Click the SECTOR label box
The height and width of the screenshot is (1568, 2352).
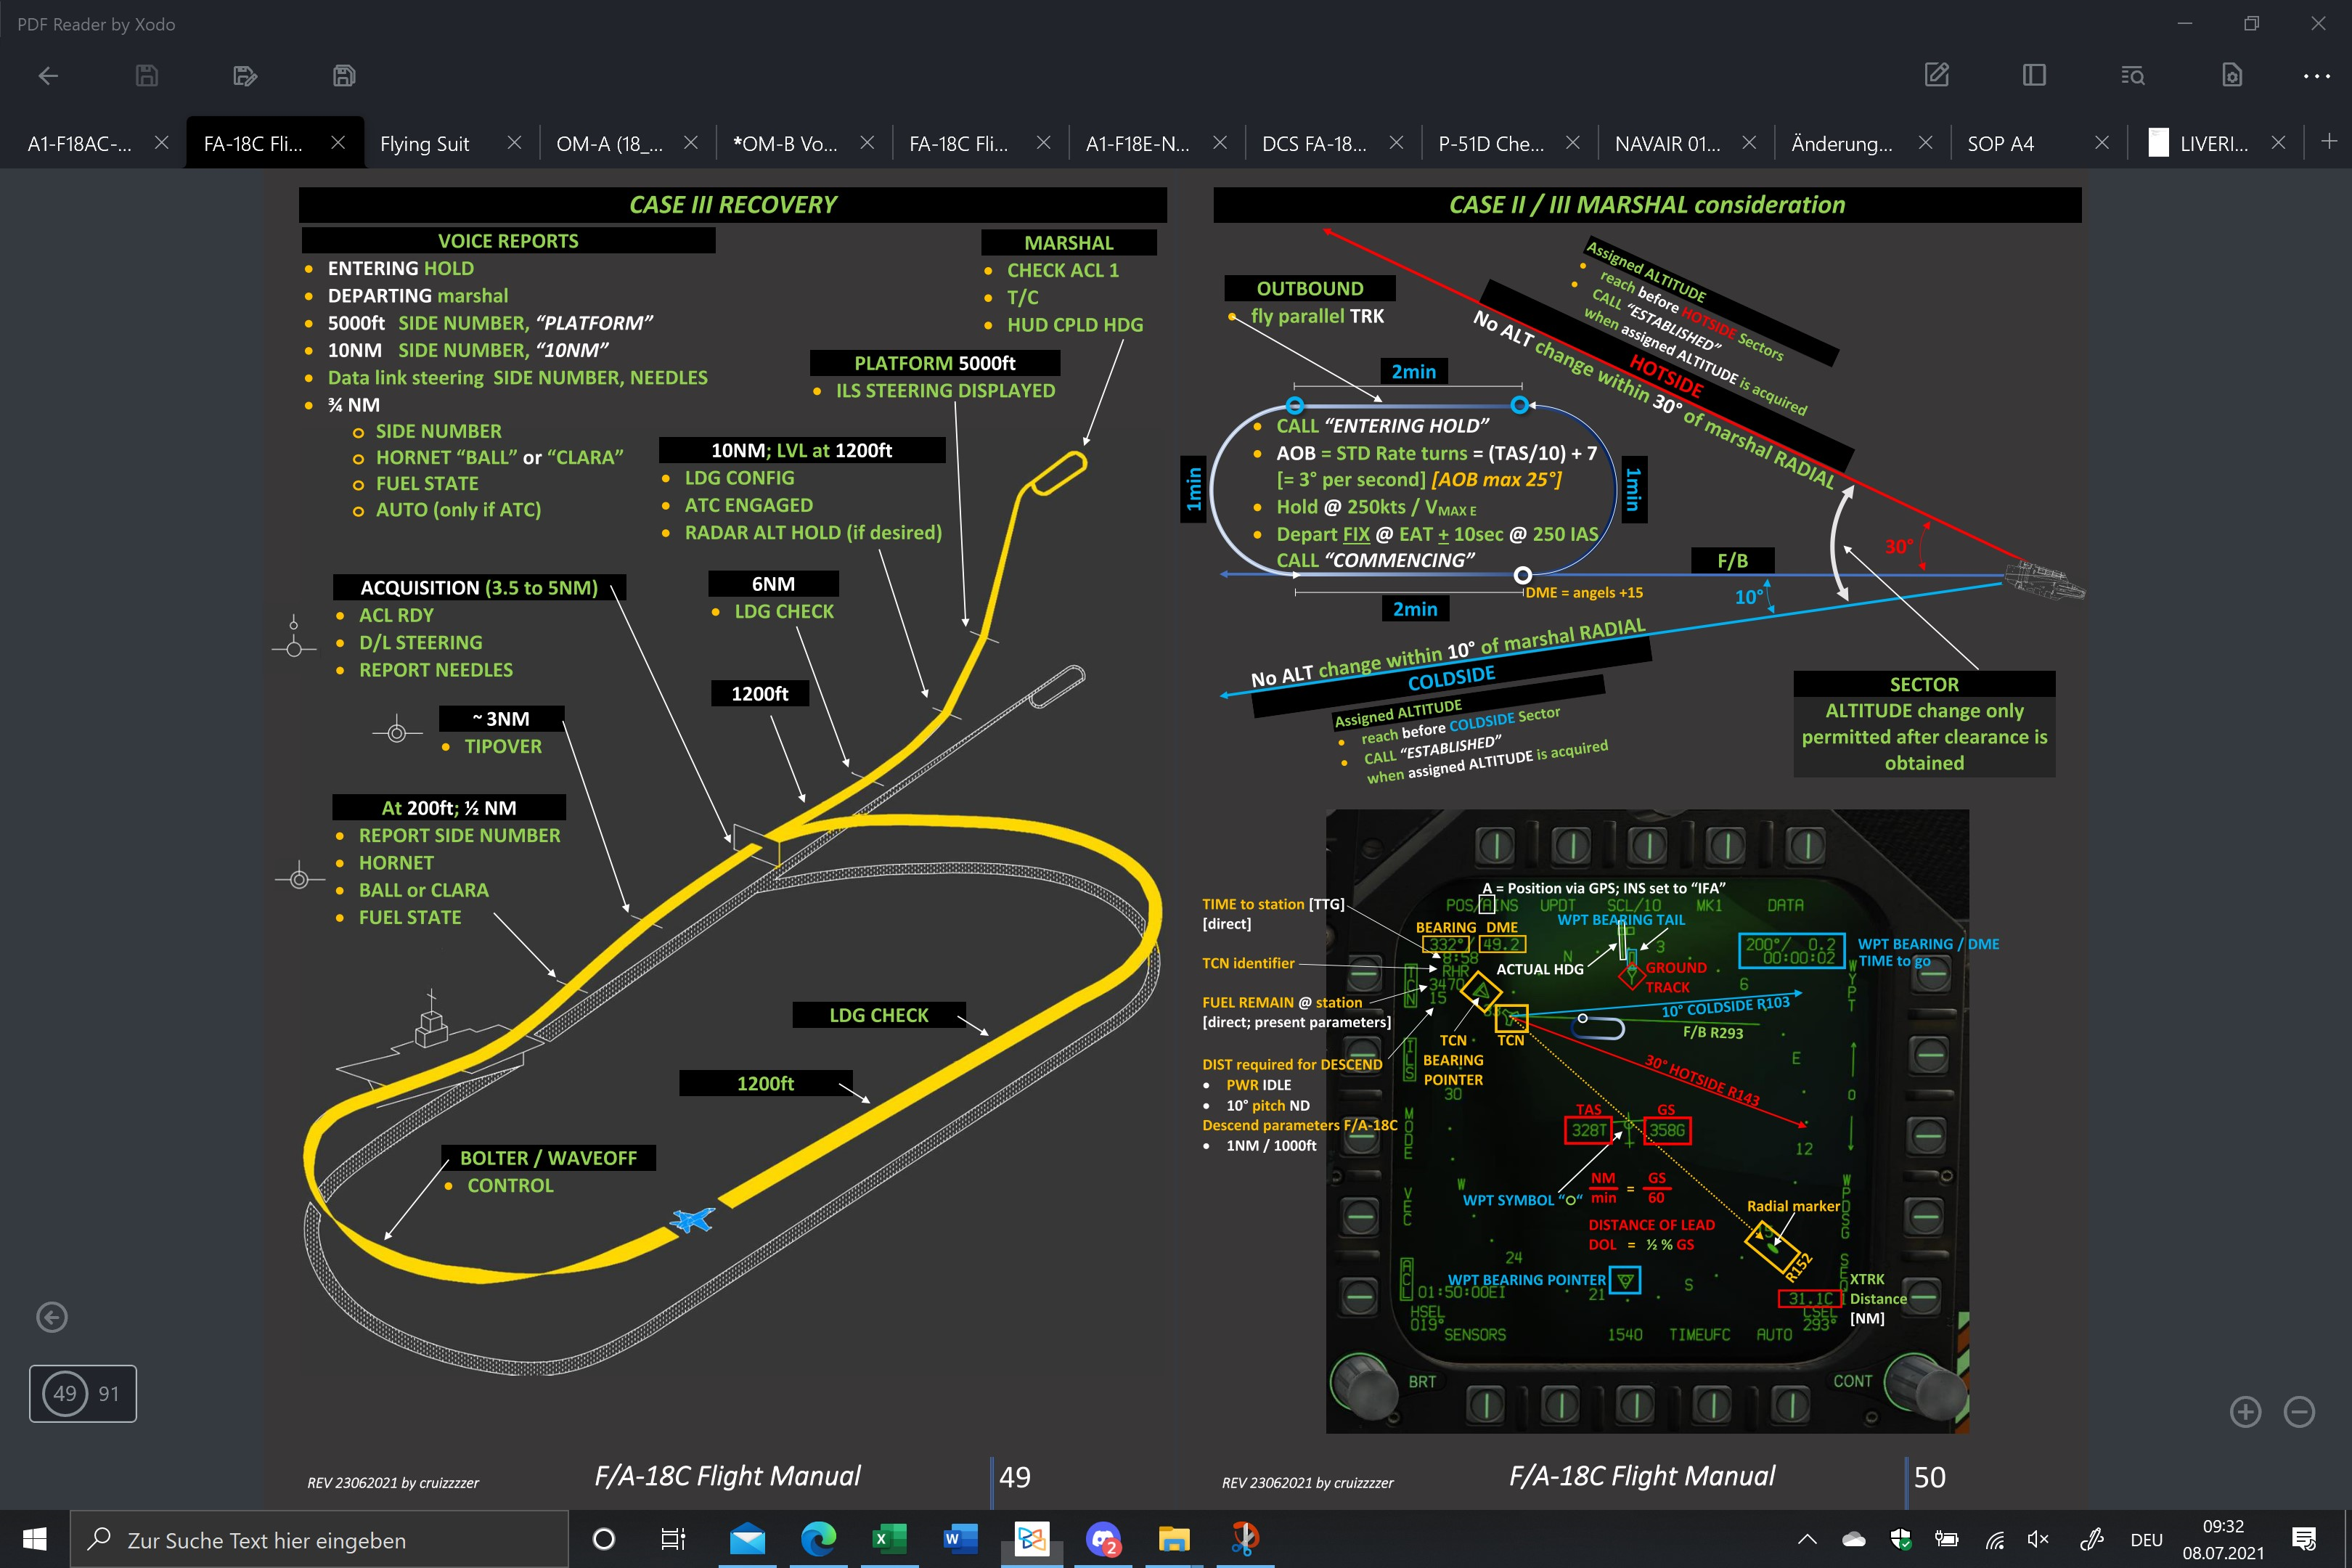click(1924, 684)
